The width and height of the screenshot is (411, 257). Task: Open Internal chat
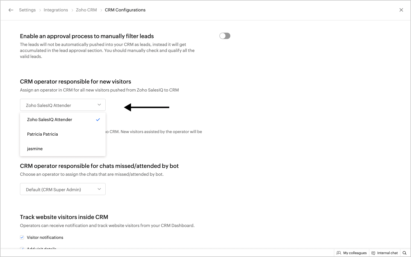pyautogui.click(x=385, y=253)
